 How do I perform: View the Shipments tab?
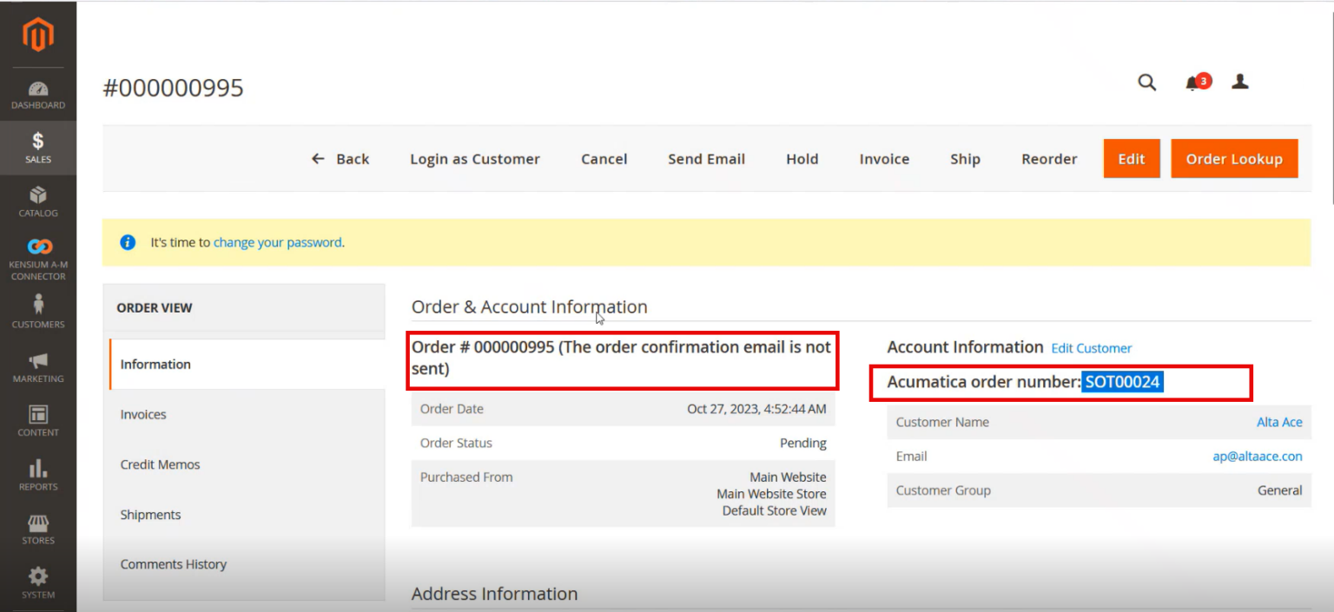tap(150, 514)
